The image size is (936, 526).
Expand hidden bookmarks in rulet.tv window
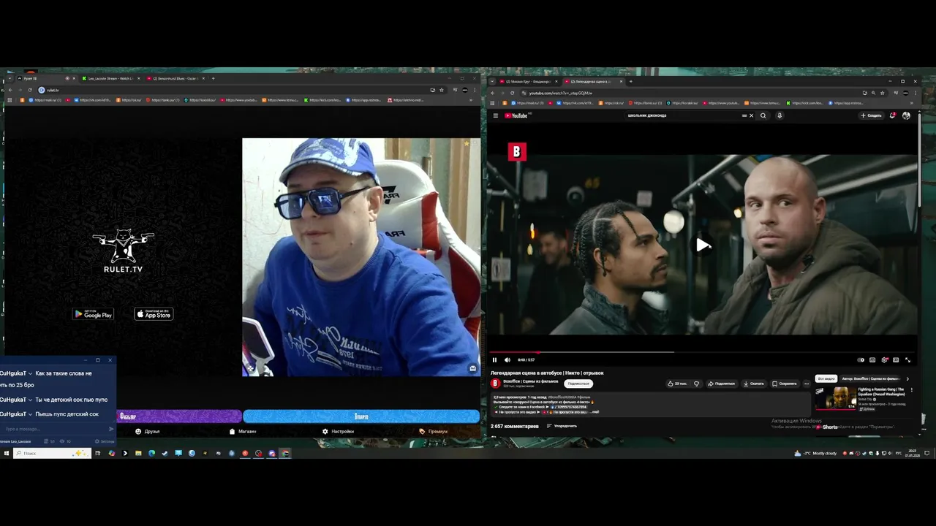472,100
